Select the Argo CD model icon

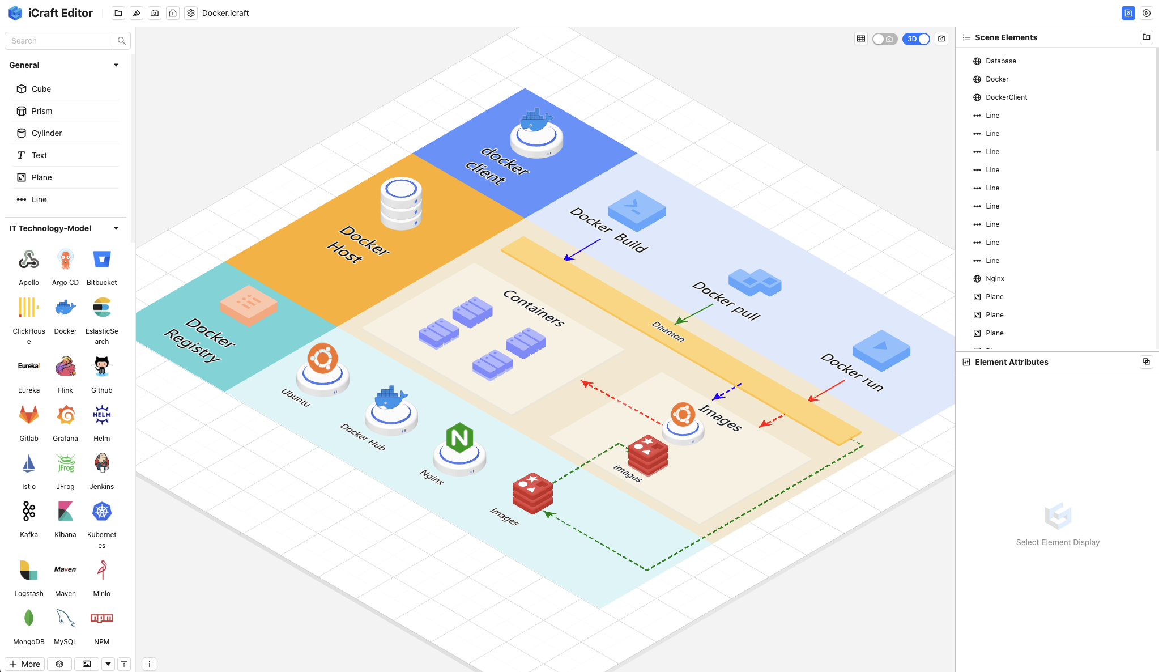click(66, 260)
